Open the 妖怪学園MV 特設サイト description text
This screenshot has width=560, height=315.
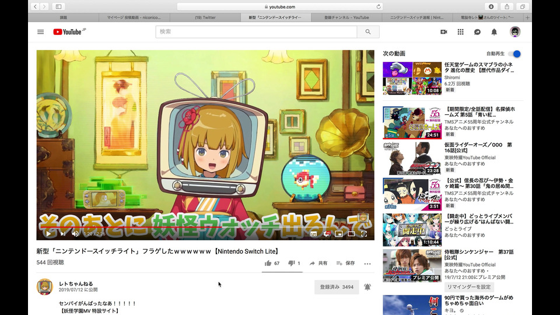89,311
